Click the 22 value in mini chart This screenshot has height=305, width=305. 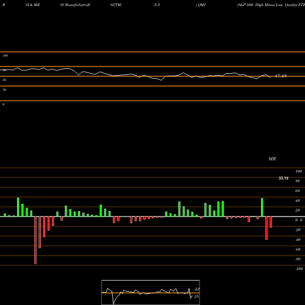[x=197, y=289]
